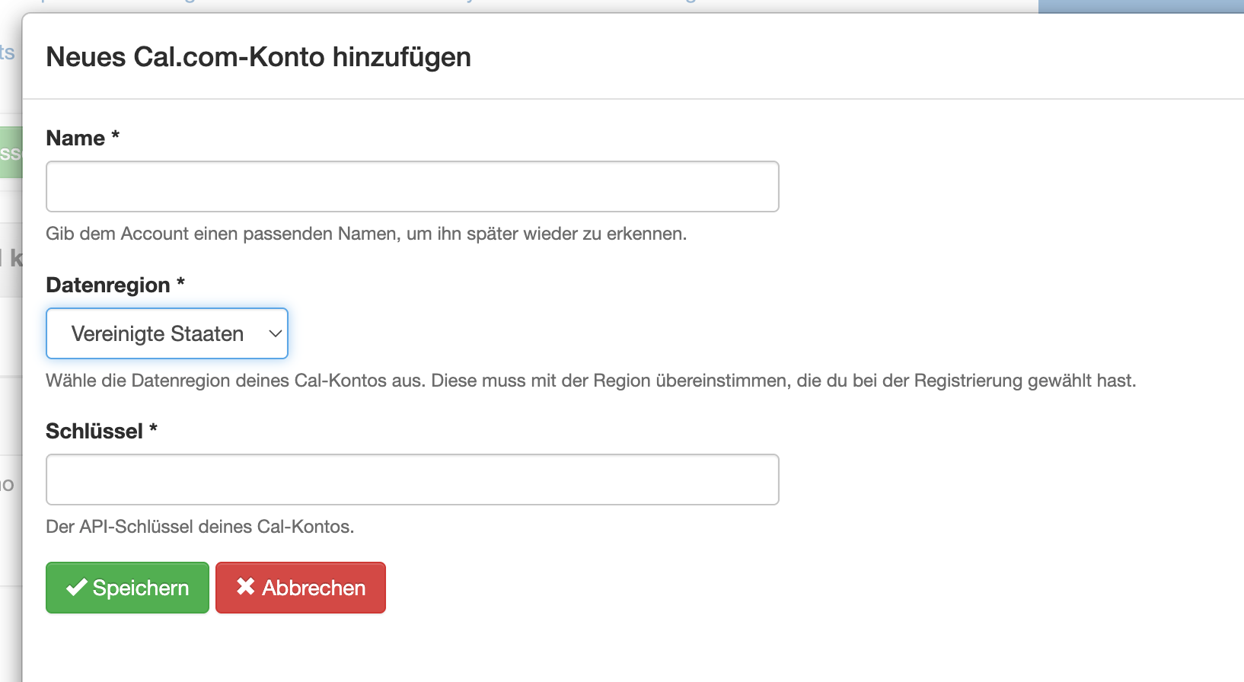The image size is (1244, 682).
Task: Focus the Name text field
Action: coord(412,186)
